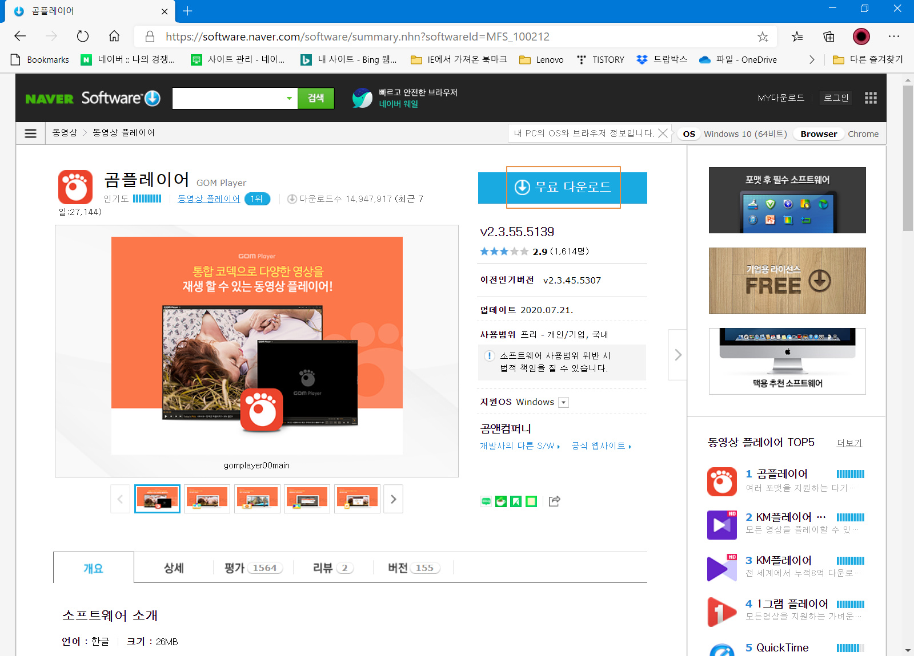Screen dimensions: 914x656
Task: Click the Naver Whale browser icon
Action: coord(362,98)
